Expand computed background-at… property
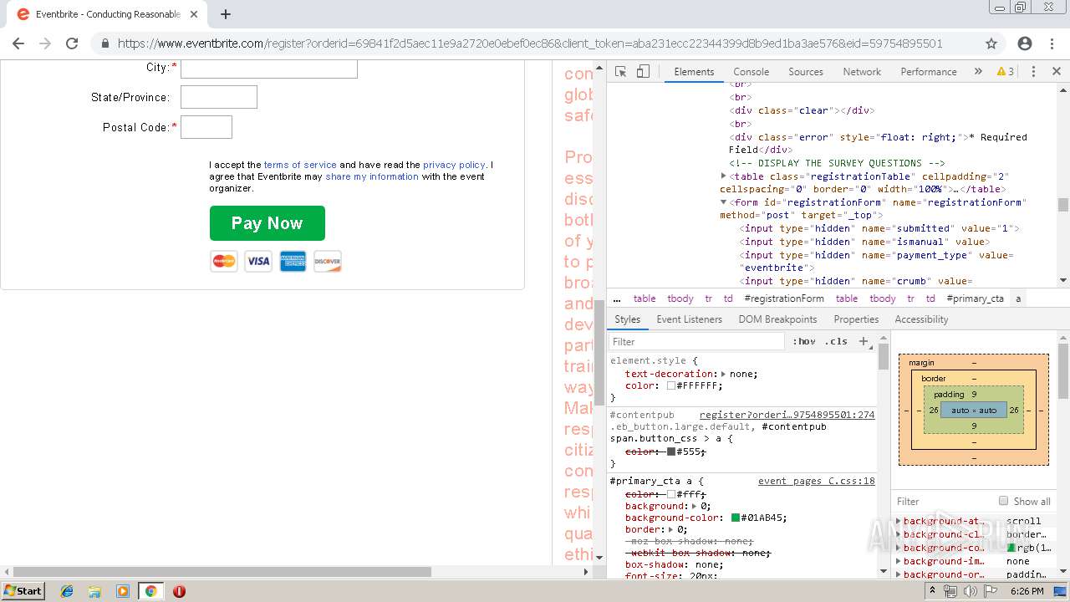Screen dimensions: 1070x602 [x=899, y=521]
